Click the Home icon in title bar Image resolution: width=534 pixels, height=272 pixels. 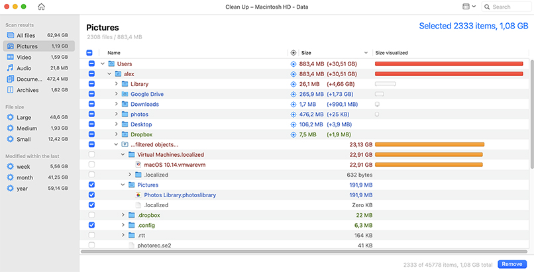pyautogui.click(x=42, y=7)
